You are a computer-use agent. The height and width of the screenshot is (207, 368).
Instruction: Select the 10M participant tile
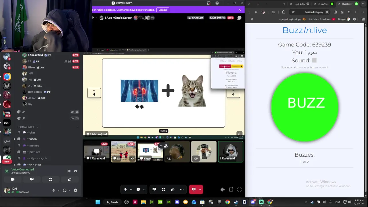(204, 152)
